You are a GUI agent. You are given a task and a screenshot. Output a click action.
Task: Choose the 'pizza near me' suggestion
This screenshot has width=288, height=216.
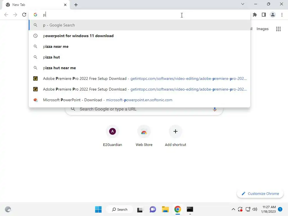pos(139,46)
